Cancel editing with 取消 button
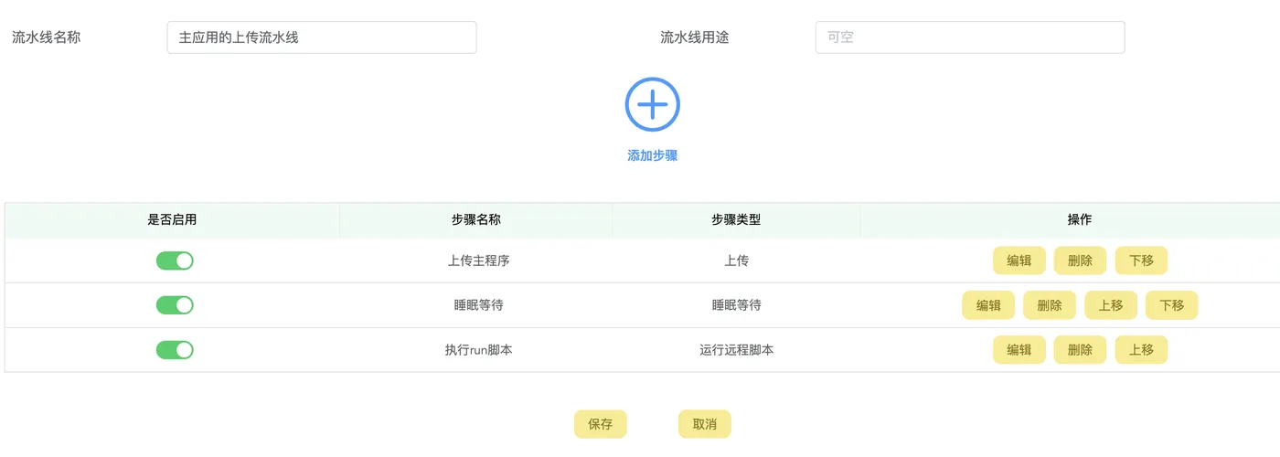Image resolution: width=1280 pixels, height=457 pixels. point(704,424)
